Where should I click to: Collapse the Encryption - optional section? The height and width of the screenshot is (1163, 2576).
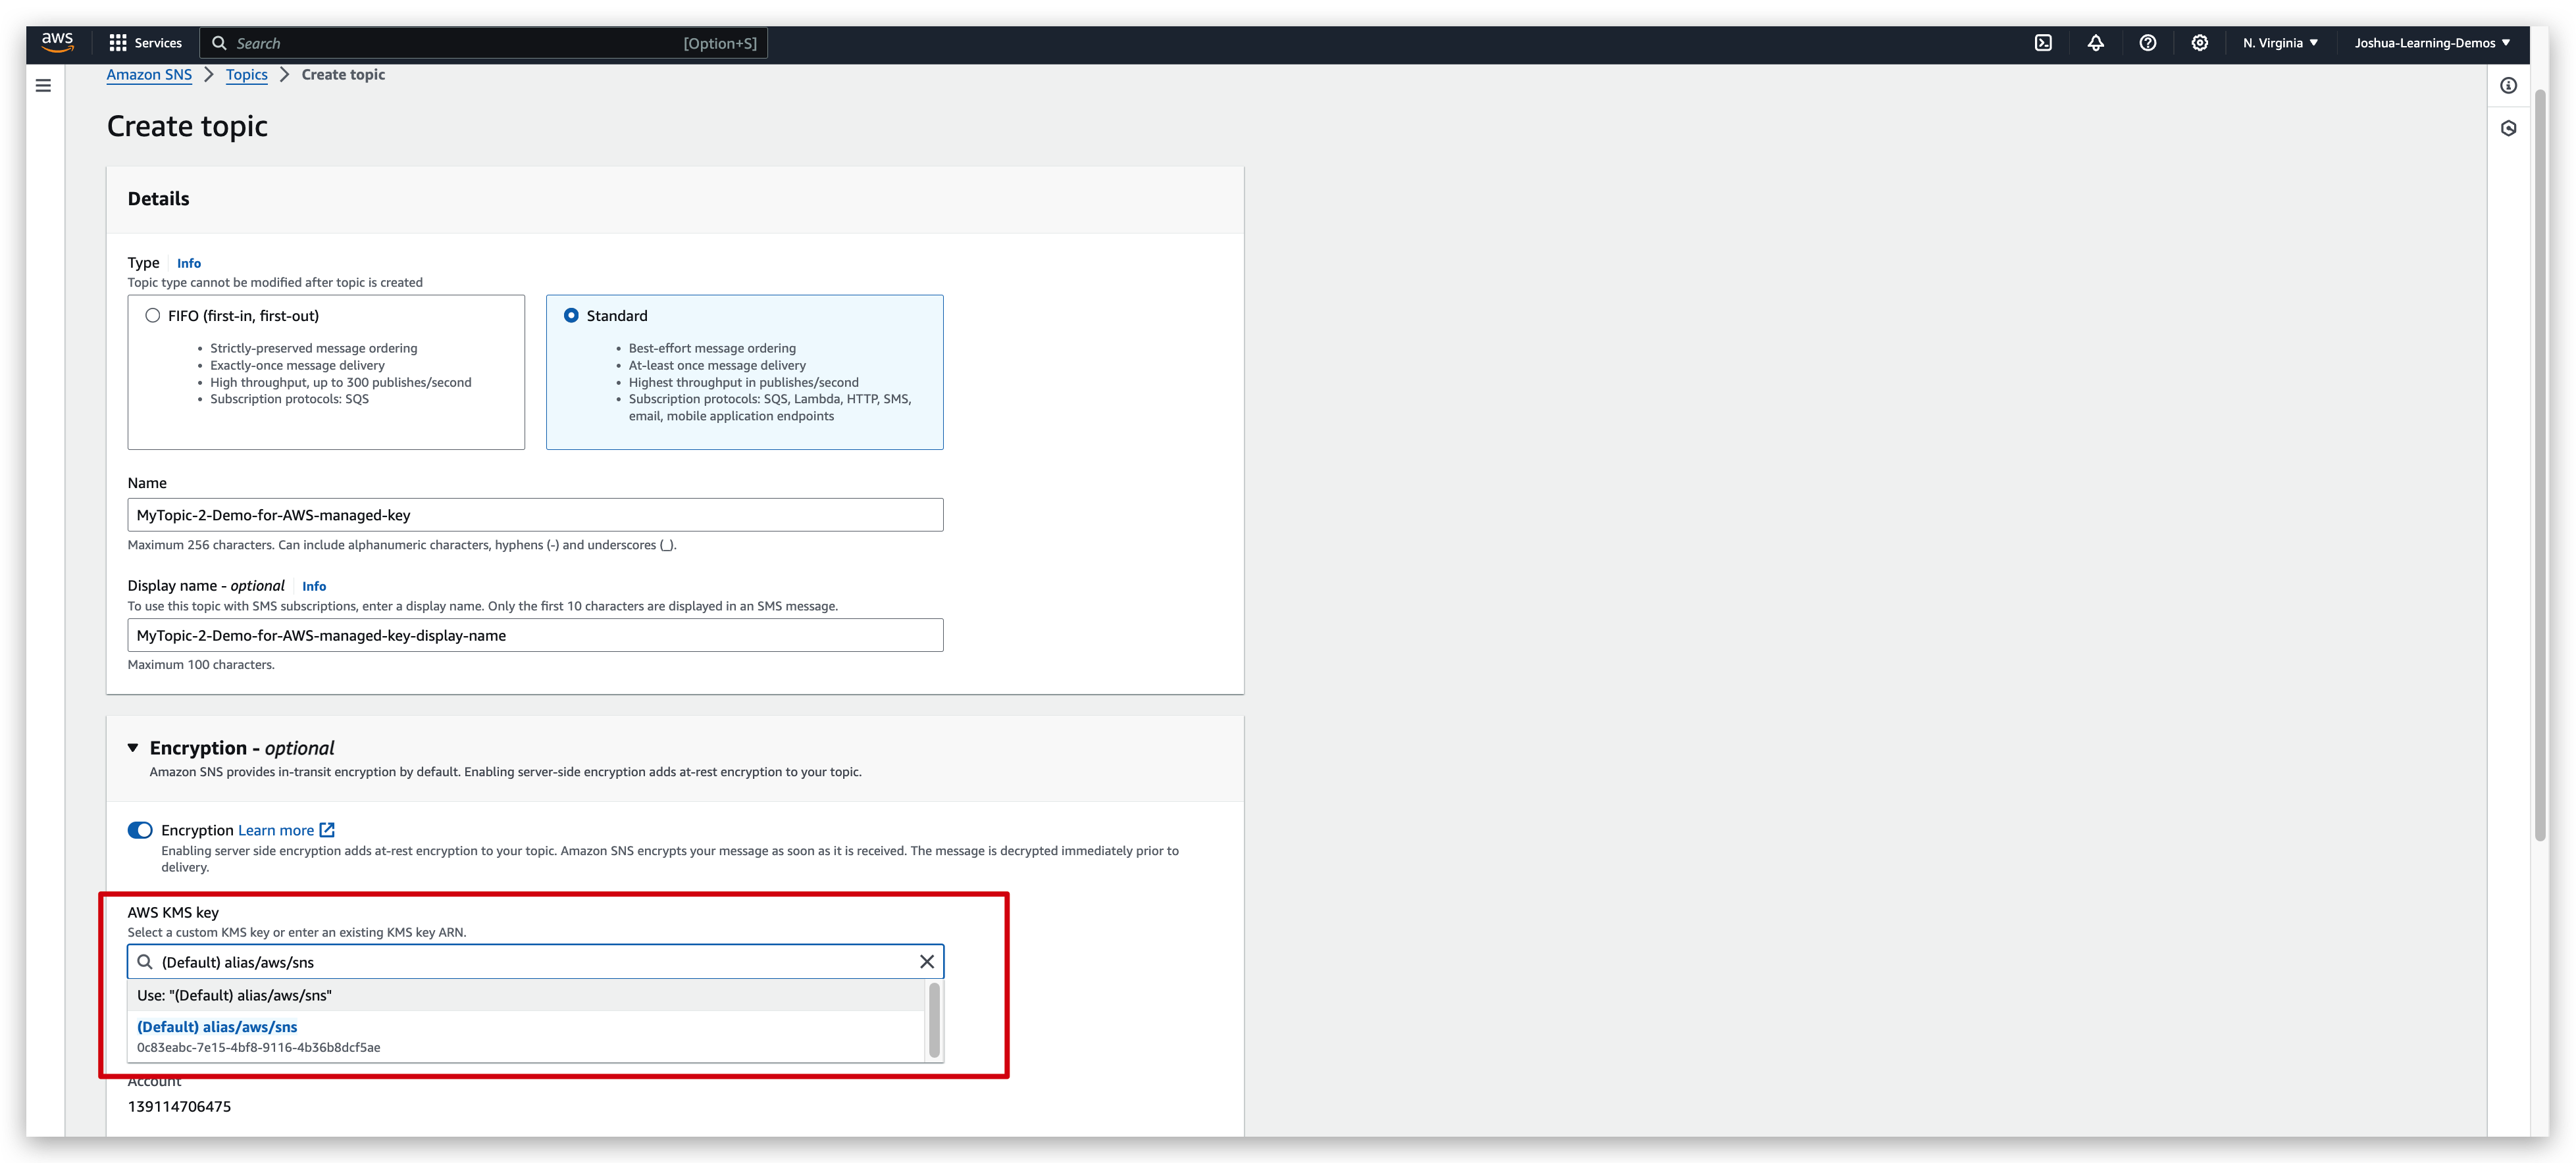pos(134,747)
